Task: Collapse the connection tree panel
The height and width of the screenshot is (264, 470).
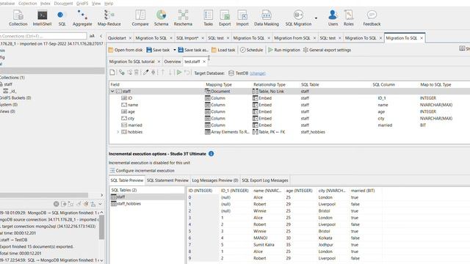Action: point(101,36)
